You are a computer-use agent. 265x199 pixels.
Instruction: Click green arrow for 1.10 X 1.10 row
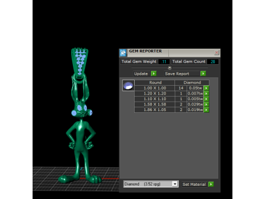click(206, 99)
